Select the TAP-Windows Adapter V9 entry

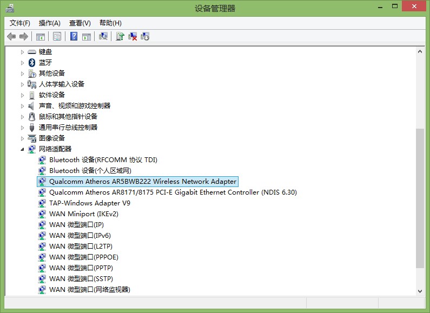(x=90, y=203)
